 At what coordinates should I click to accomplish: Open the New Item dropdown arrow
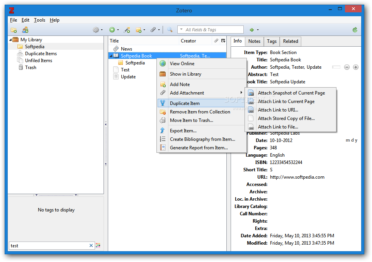pos(118,30)
